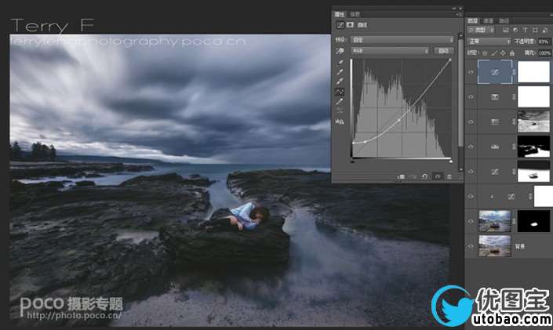Screen dimensions: 553x330
Task: Select the black mask with small white spot
Action: [x=533, y=221]
